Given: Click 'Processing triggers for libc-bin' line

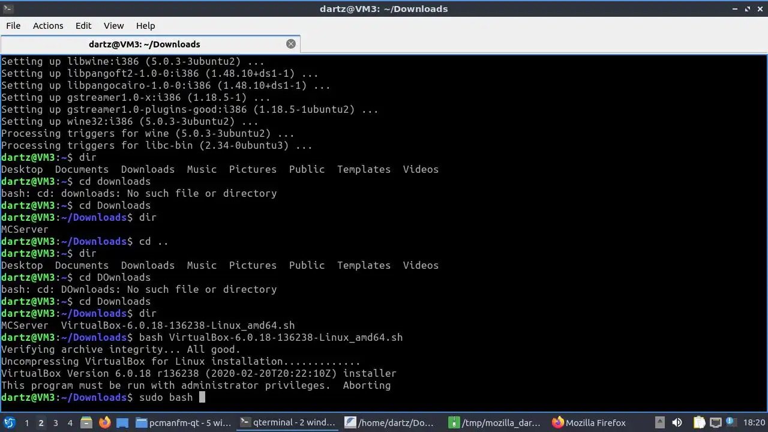Looking at the screenshot, I should click(157, 145).
